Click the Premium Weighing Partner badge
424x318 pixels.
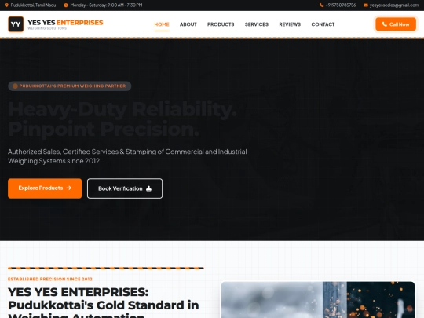tap(70, 86)
